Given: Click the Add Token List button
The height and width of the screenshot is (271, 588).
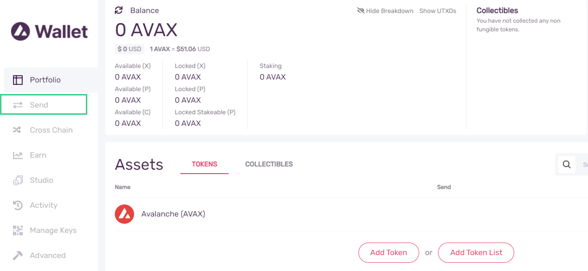Looking at the screenshot, I should click(x=476, y=253).
